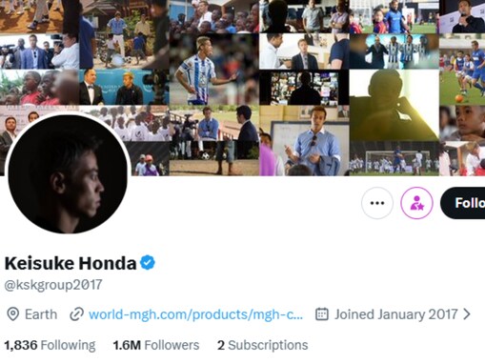
Task: Click the purple subscribe star icon
Action: click(x=416, y=203)
